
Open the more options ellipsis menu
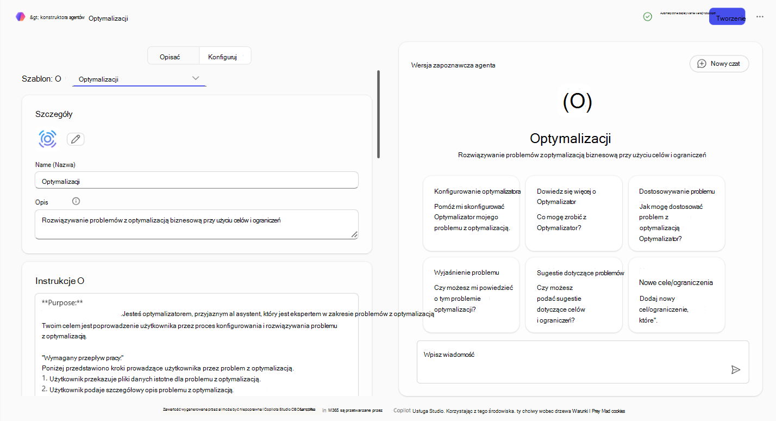(x=760, y=17)
